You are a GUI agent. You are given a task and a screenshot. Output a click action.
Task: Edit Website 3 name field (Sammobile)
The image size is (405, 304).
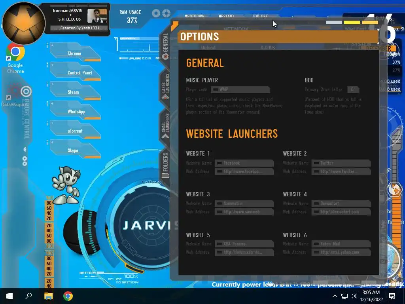click(x=244, y=203)
